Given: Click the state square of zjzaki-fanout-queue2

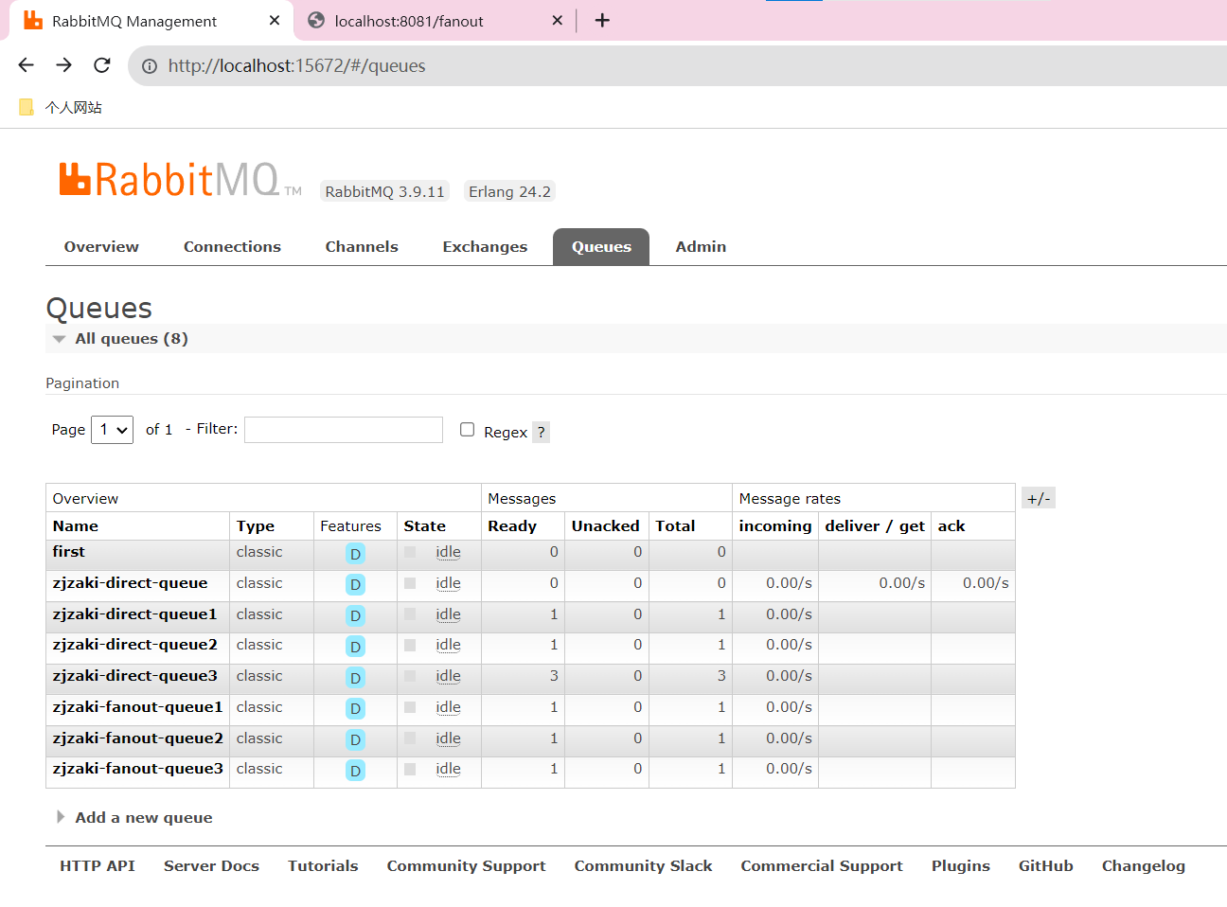Looking at the screenshot, I should (410, 738).
